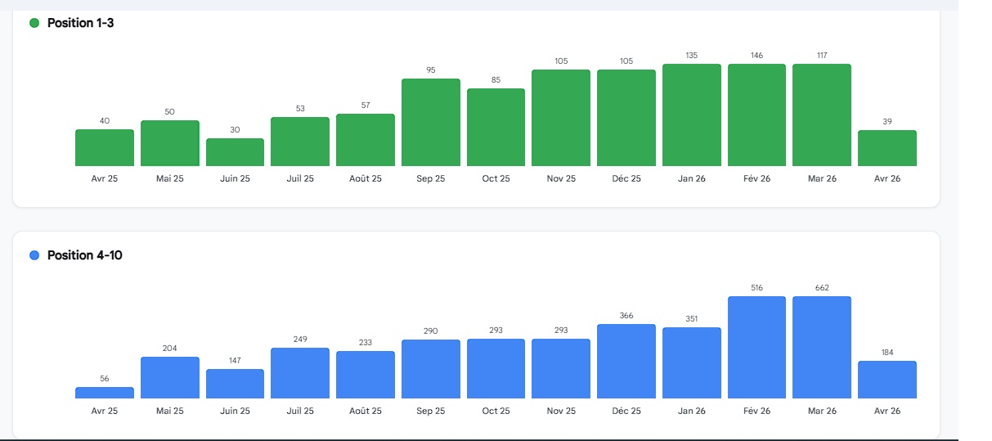Click the blue Mai 25 bar showing 204
Screen dimensions: 992x441
point(169,378)
